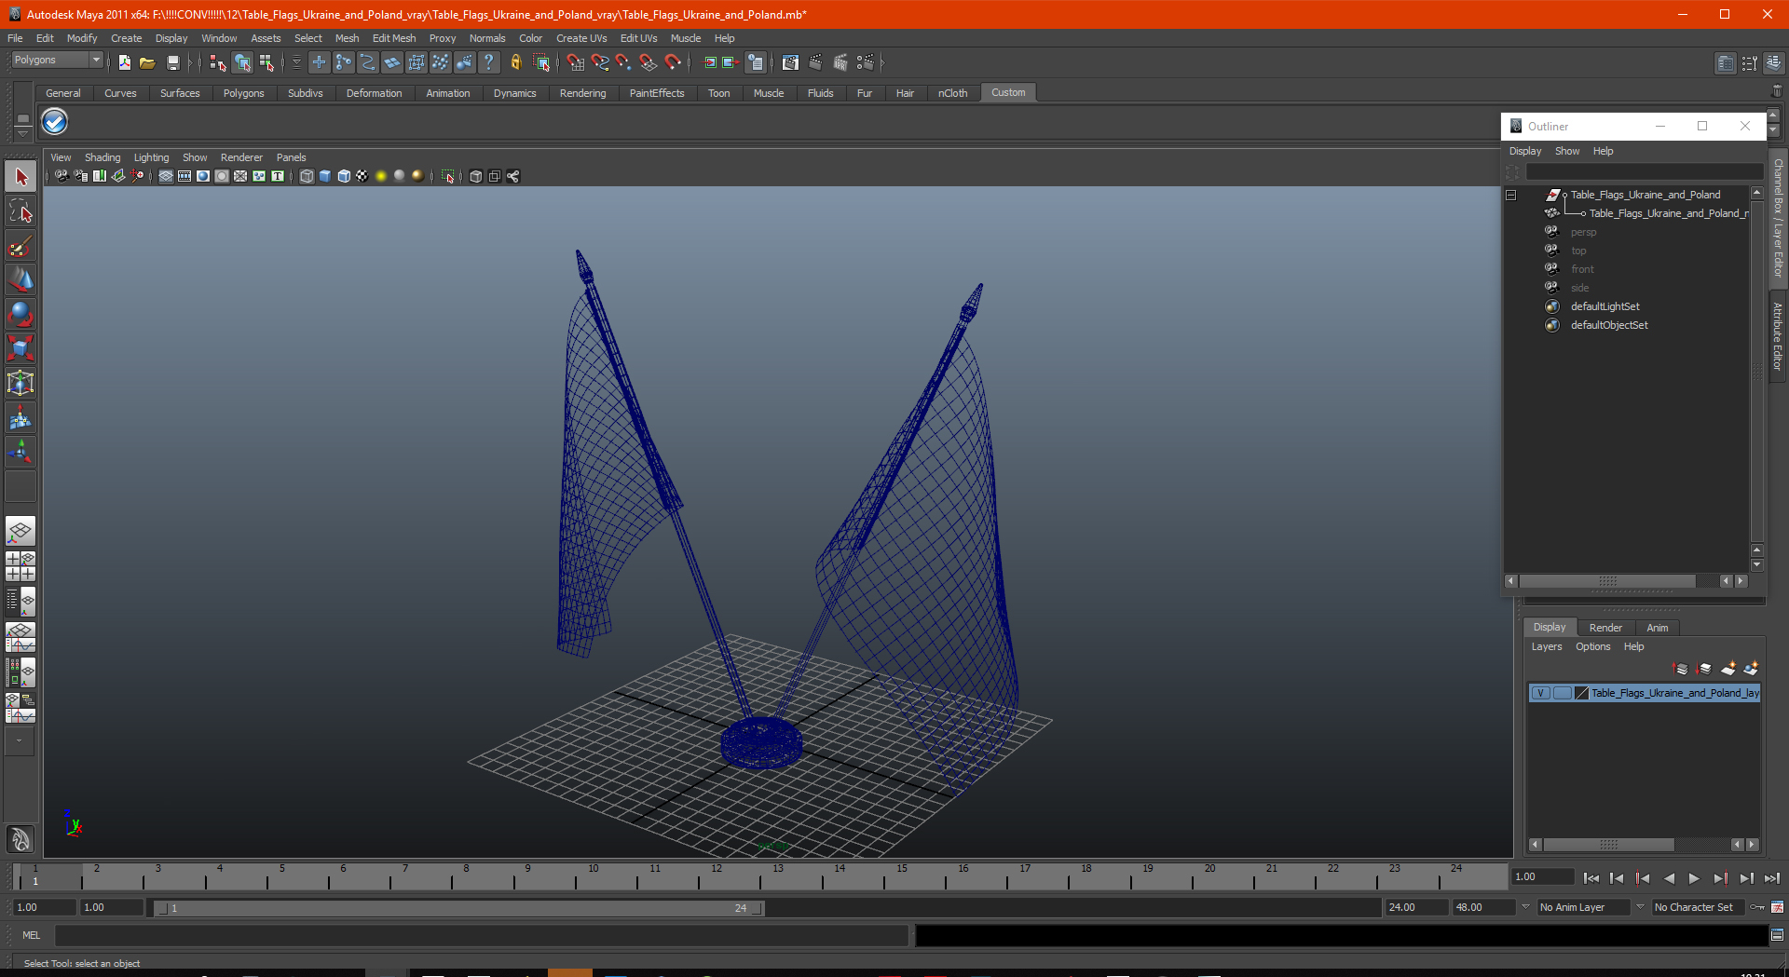Open the Polygons menu set dropdown
This screenshot has height=977, width=1789.
pos(57,61)
